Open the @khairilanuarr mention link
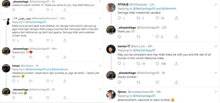The image size is (220, 103). click(60, 69)
